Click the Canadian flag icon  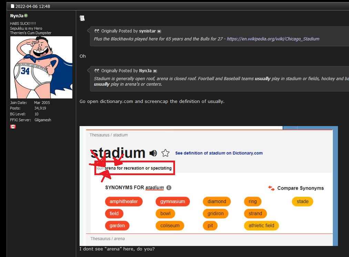point(13,126)
